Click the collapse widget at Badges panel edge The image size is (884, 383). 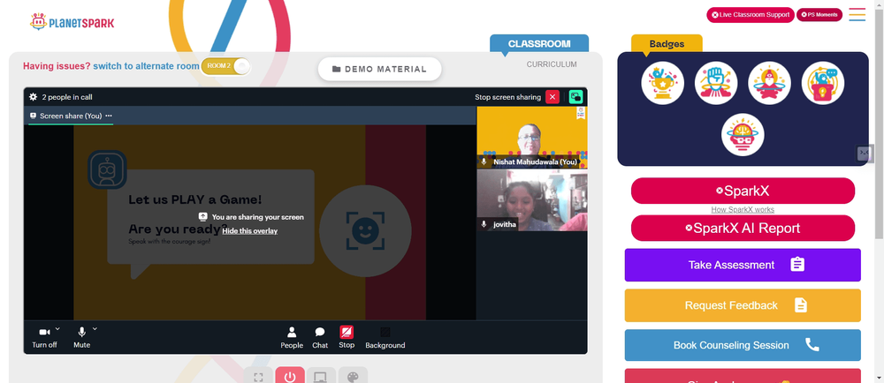coord(865,153)
